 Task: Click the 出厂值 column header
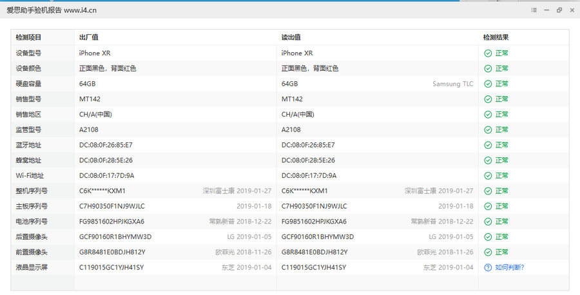pos(89,37)
